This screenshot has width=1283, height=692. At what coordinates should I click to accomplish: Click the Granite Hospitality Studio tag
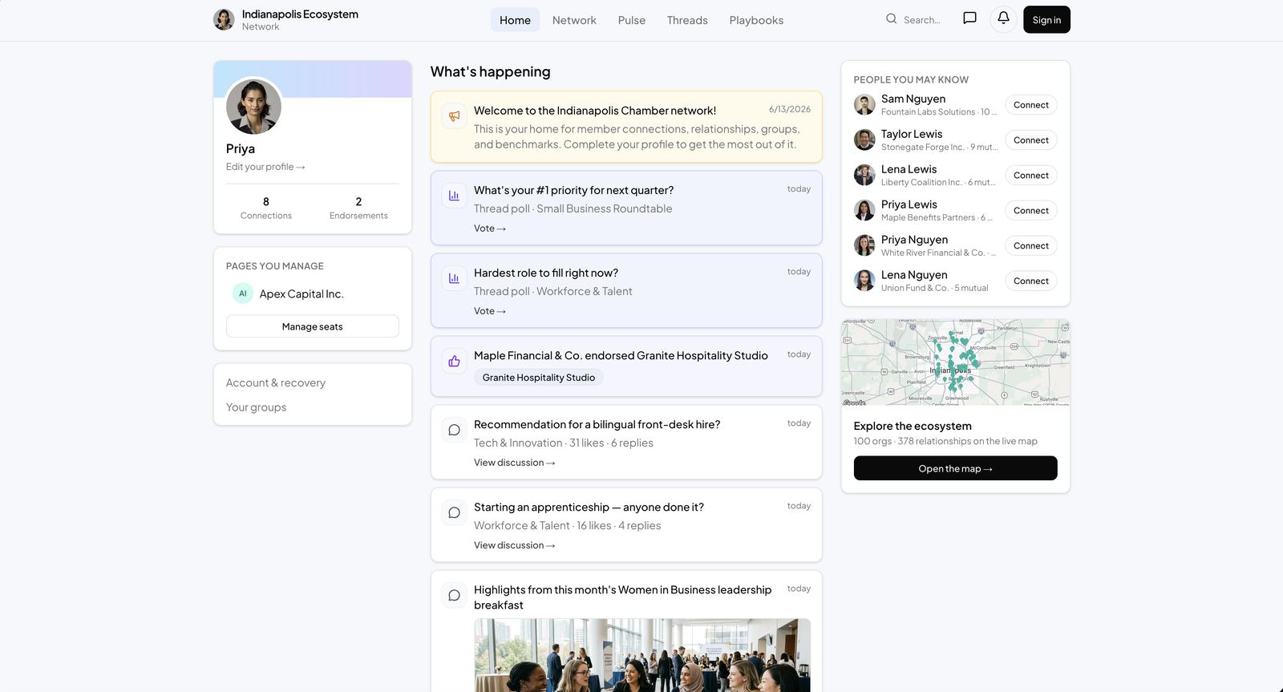coord(539,378)
